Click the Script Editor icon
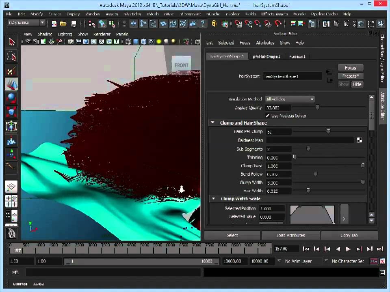Screen dimensions: 390x292 click(x=382, y=273)
